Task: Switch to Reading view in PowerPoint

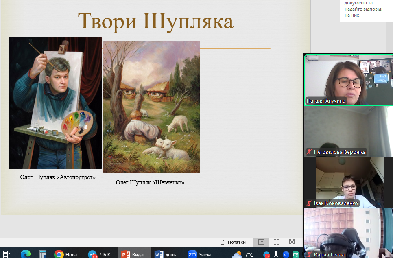Action: (x=292, y=242)
